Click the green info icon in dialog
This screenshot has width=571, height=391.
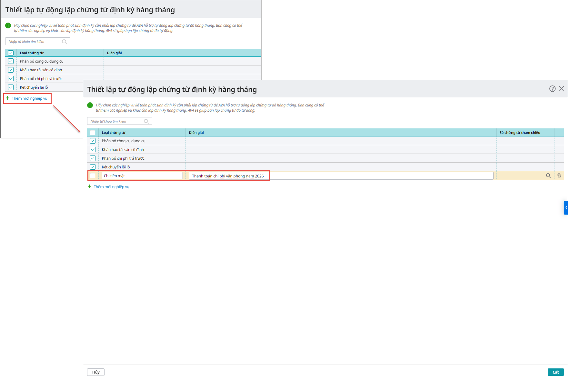tap(90, 105)
